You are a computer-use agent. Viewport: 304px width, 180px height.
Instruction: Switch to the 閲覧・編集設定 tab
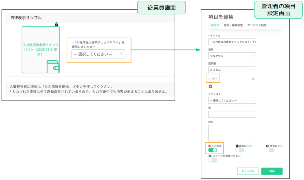coord(233,25)
